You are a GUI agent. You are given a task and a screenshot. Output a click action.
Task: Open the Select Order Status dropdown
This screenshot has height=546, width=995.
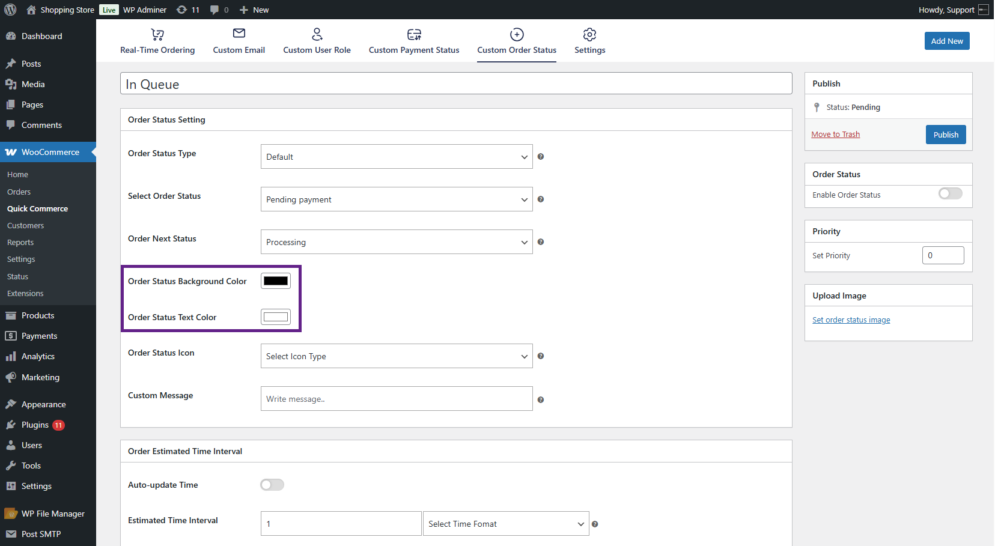point(397,199)
